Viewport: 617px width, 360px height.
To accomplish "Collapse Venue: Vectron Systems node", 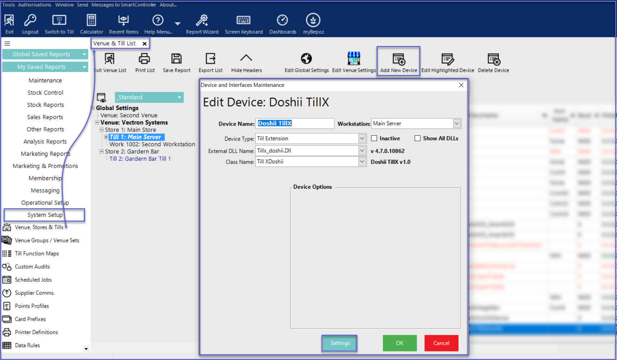I will (97, 122).
